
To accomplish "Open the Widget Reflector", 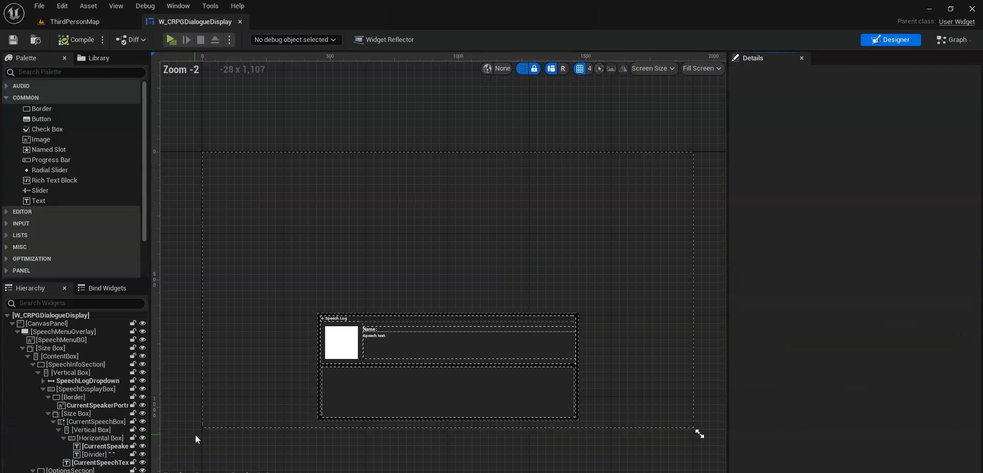I will click(384, 40).
